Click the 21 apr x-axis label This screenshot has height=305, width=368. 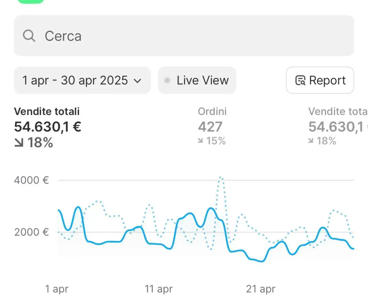pos(261,289)
